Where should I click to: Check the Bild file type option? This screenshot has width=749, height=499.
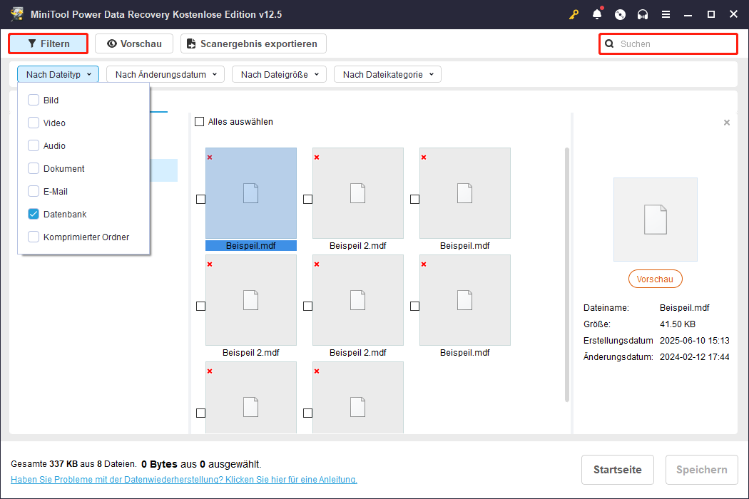34,100
